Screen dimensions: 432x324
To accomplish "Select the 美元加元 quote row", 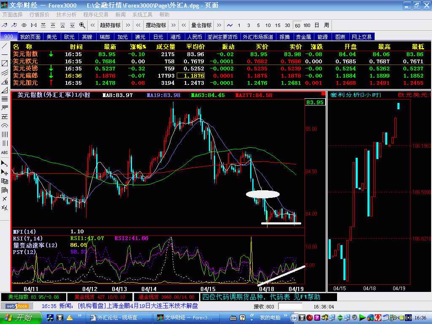I will [x=221, y=83].
